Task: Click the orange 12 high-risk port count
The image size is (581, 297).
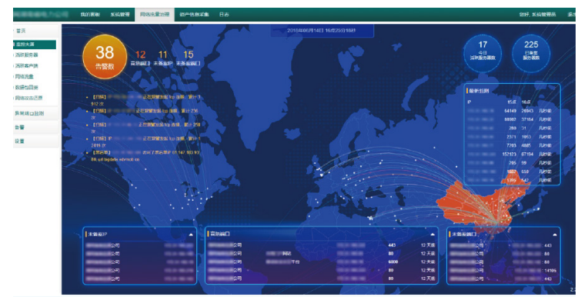Action: coord(140,55)
